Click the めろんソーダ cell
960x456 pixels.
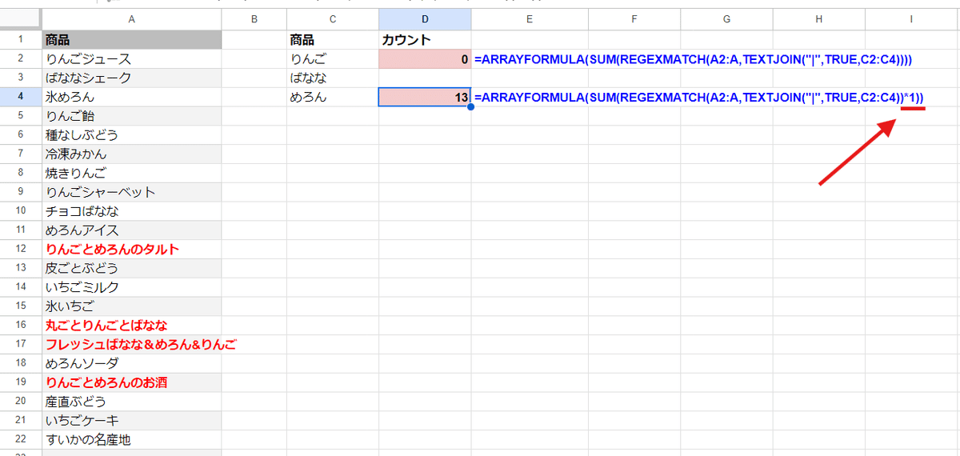[132, 363]
